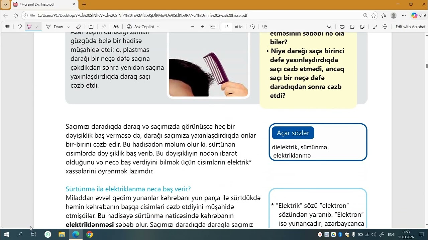
Task: Open the volume speaker tray icon
Action: point(374,235)
